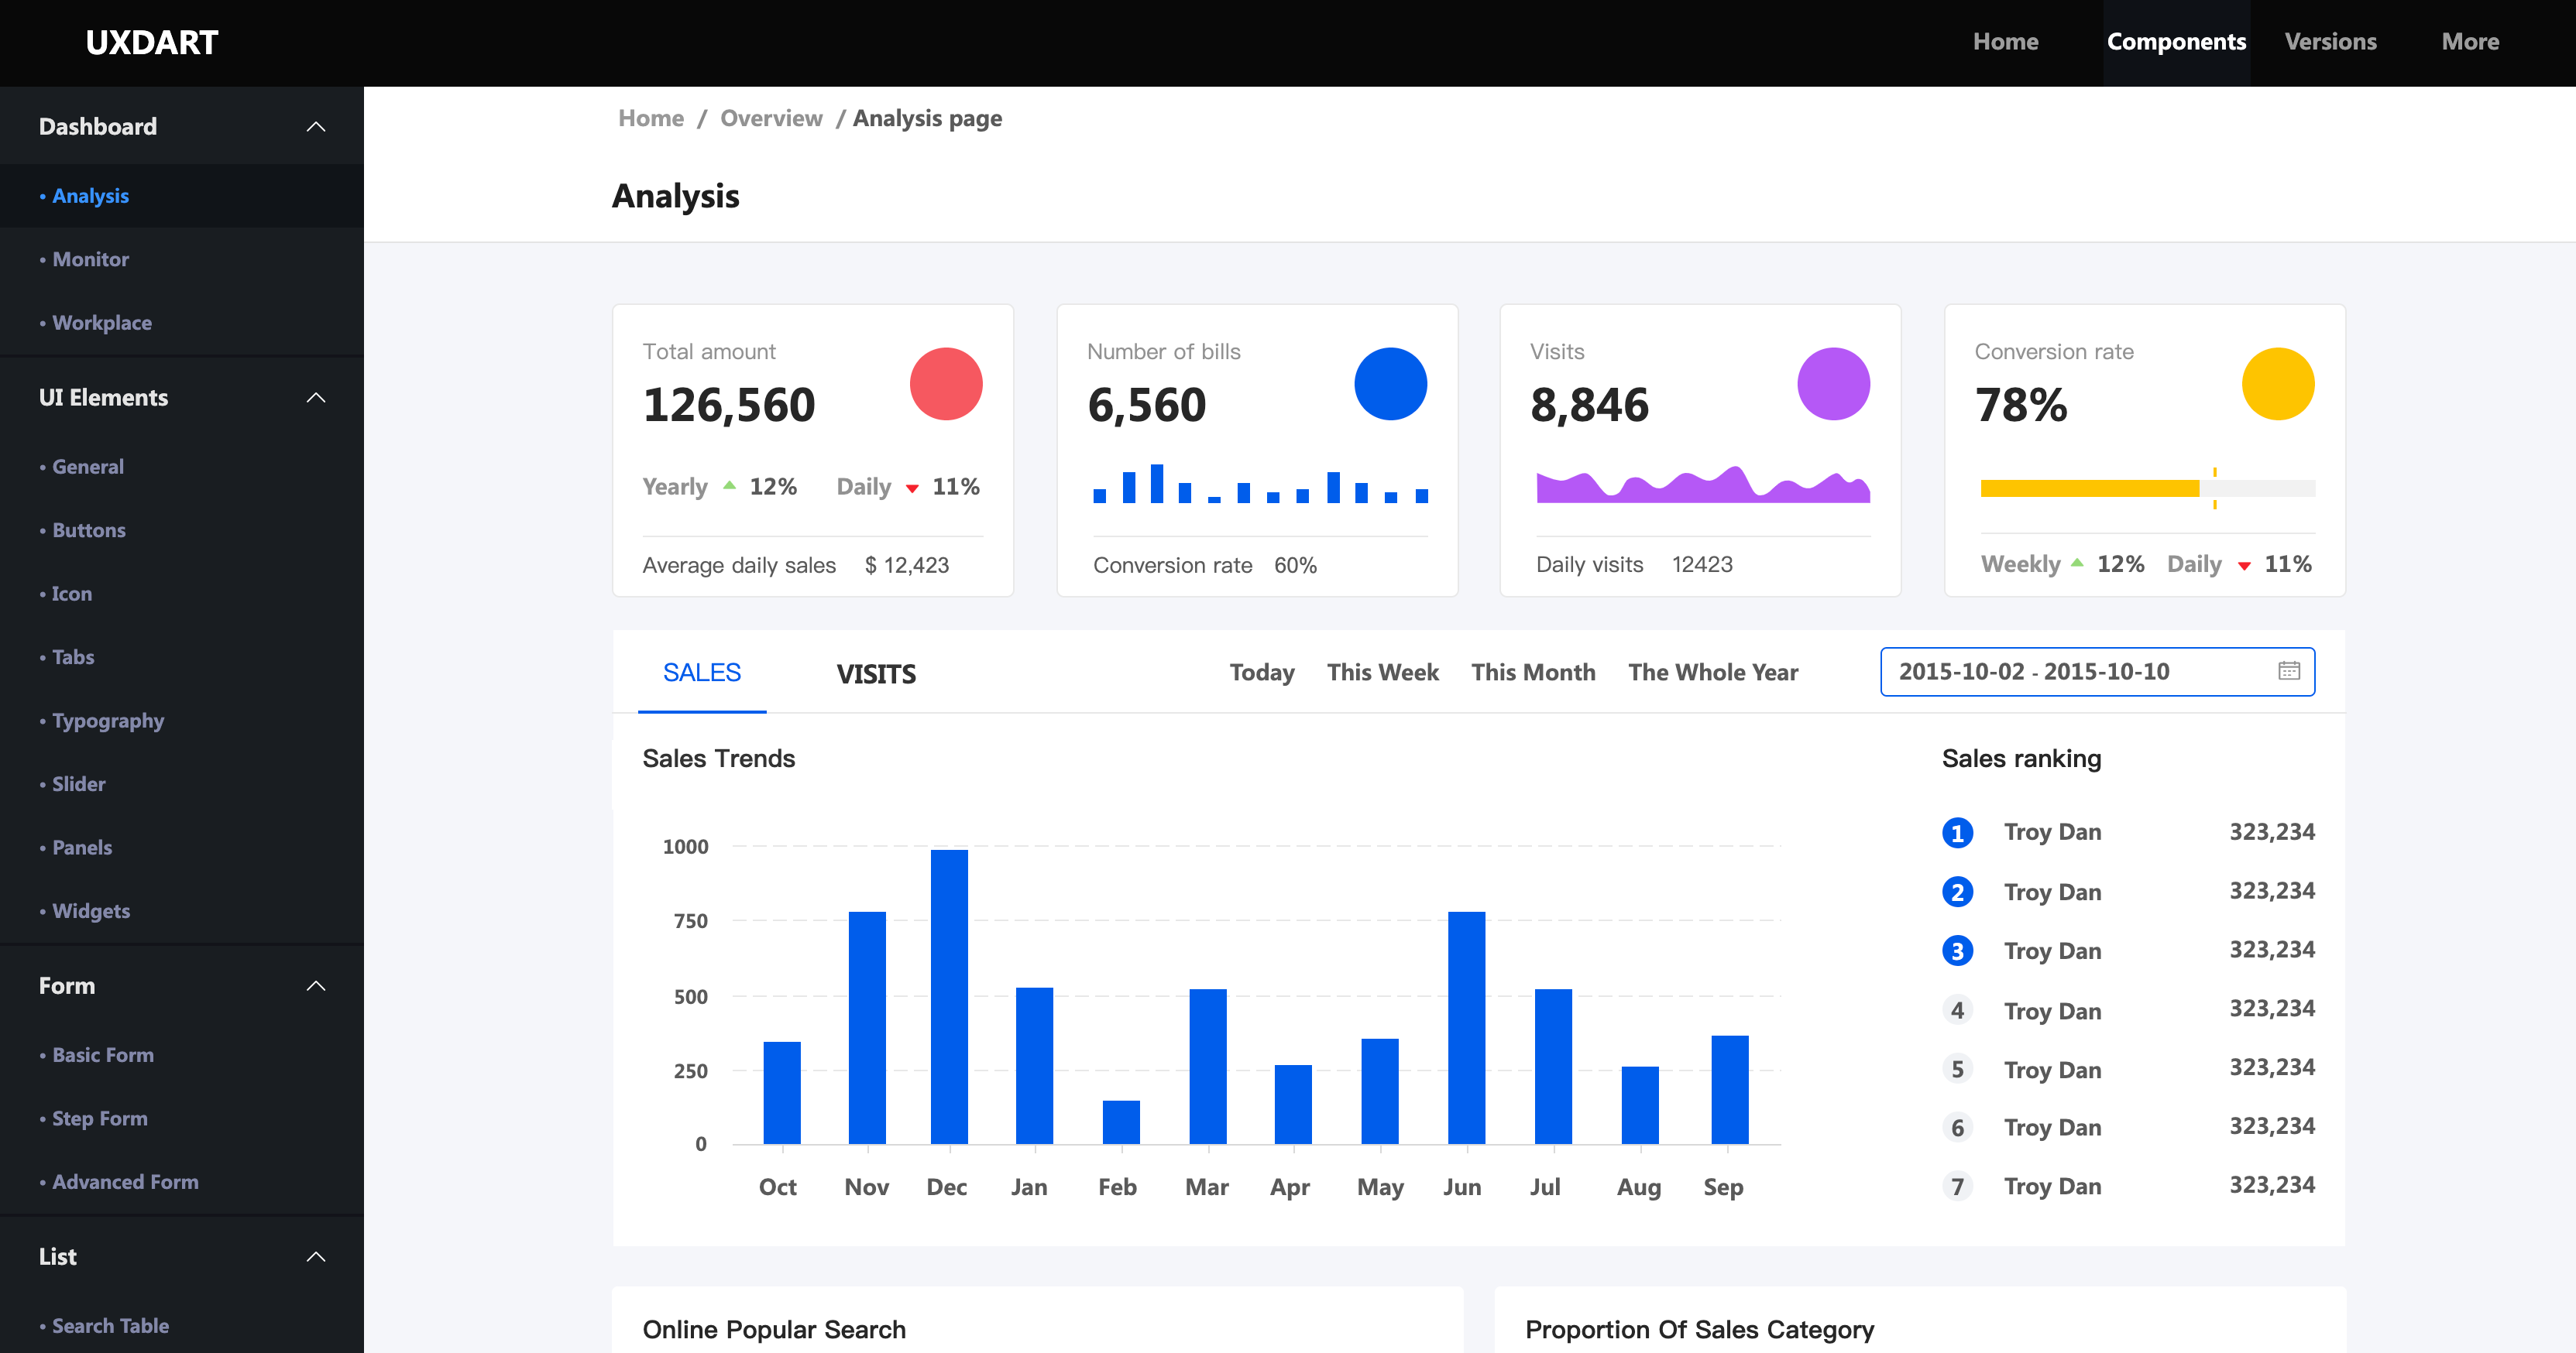Open Versions in top navigation
The height and width of the screenshot is (1353, 2576).
(2330, 42)
